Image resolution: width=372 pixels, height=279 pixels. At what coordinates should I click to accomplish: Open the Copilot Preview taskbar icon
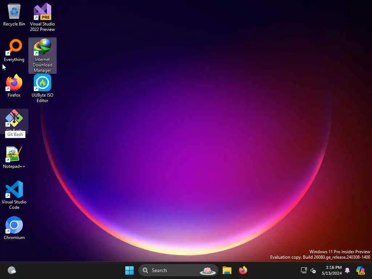pyautogui.click(x=360, y=270)
